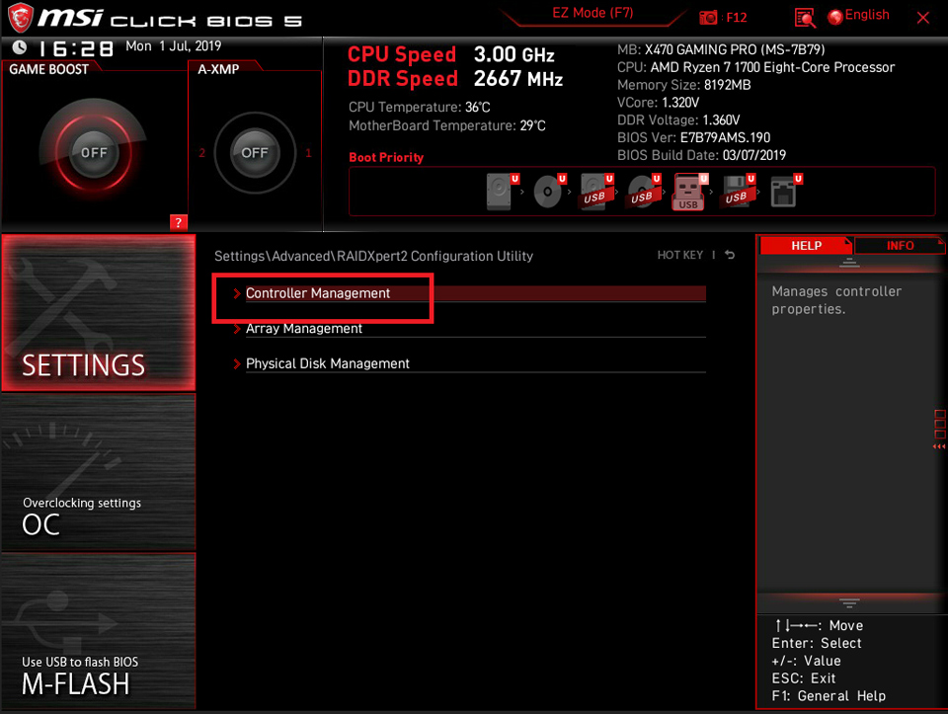
Task: Open the OC overclocking settings tile
Action: 99,472
